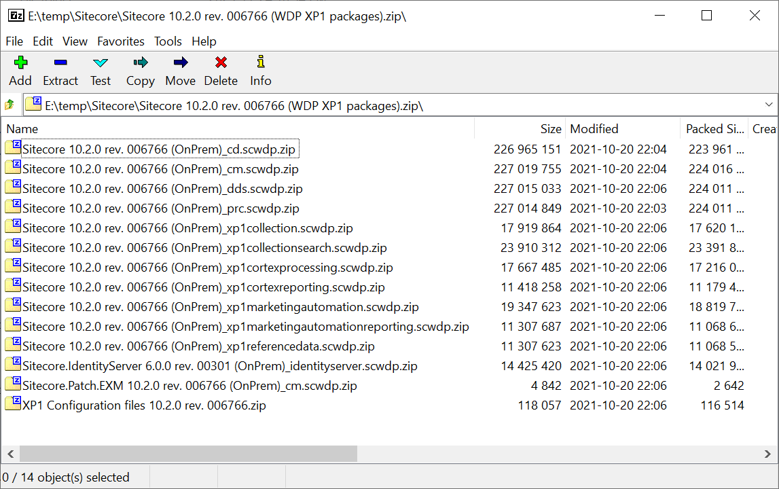Open the Tools menu

168,41
